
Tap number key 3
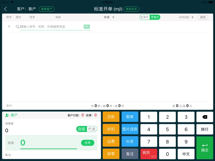click(186, 117)
